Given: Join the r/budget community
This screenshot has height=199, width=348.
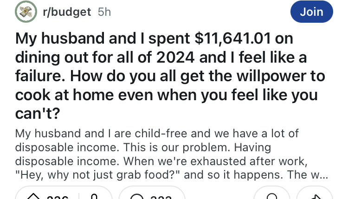Looking at the screenshot, I should coord(311,12).
